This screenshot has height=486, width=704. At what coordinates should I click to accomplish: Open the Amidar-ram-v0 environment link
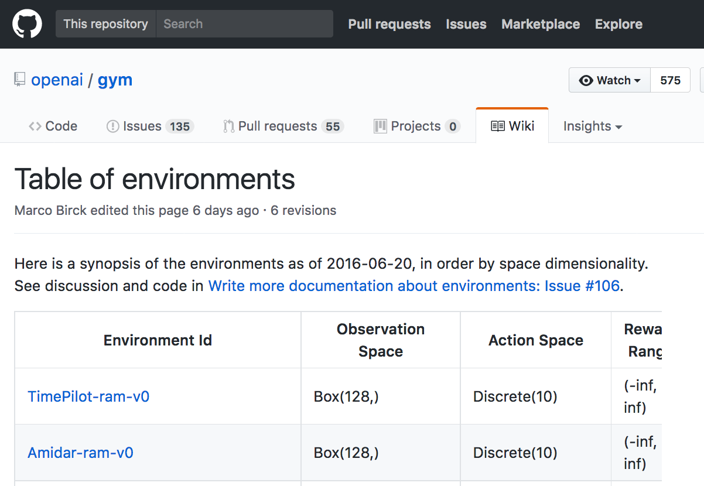pos(80,453)
